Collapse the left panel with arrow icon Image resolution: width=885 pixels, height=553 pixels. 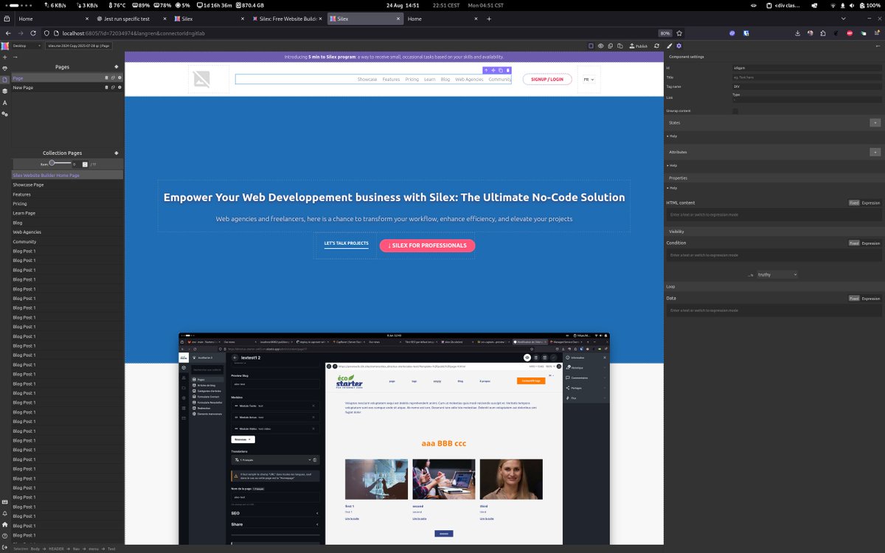pyautogui.click(x=15, y=57)
